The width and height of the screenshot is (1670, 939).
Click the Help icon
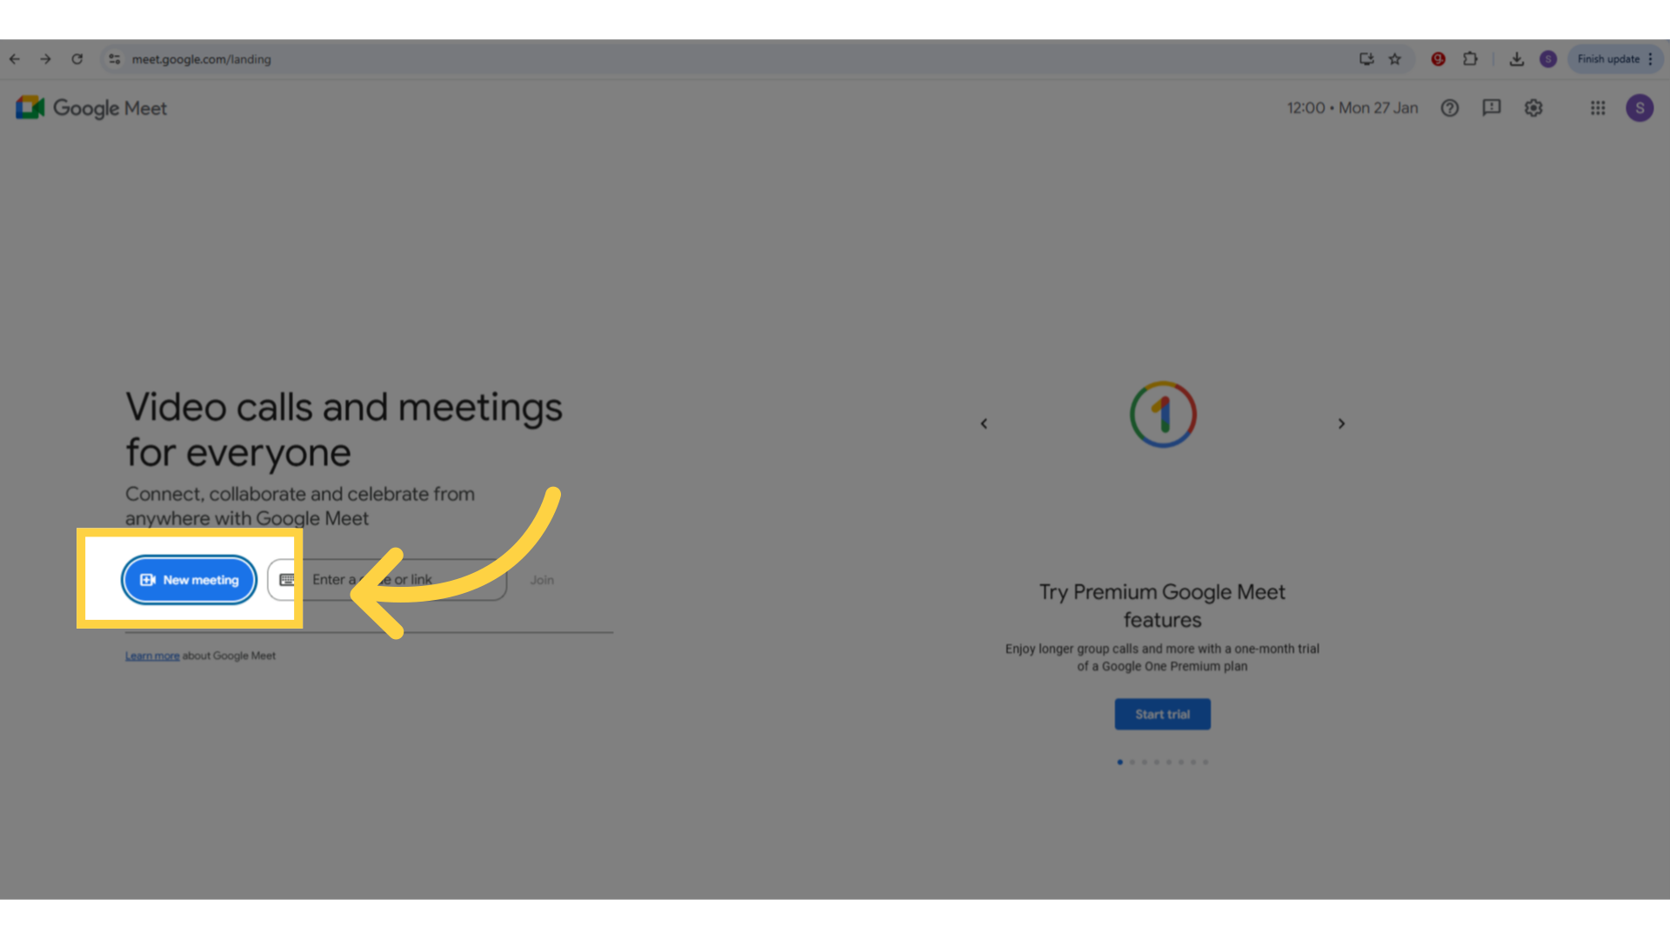[x=1450, y=108]
